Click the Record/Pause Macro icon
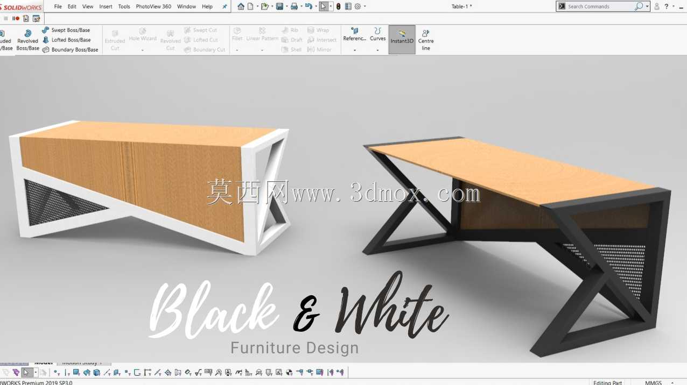 coord(16,18)
